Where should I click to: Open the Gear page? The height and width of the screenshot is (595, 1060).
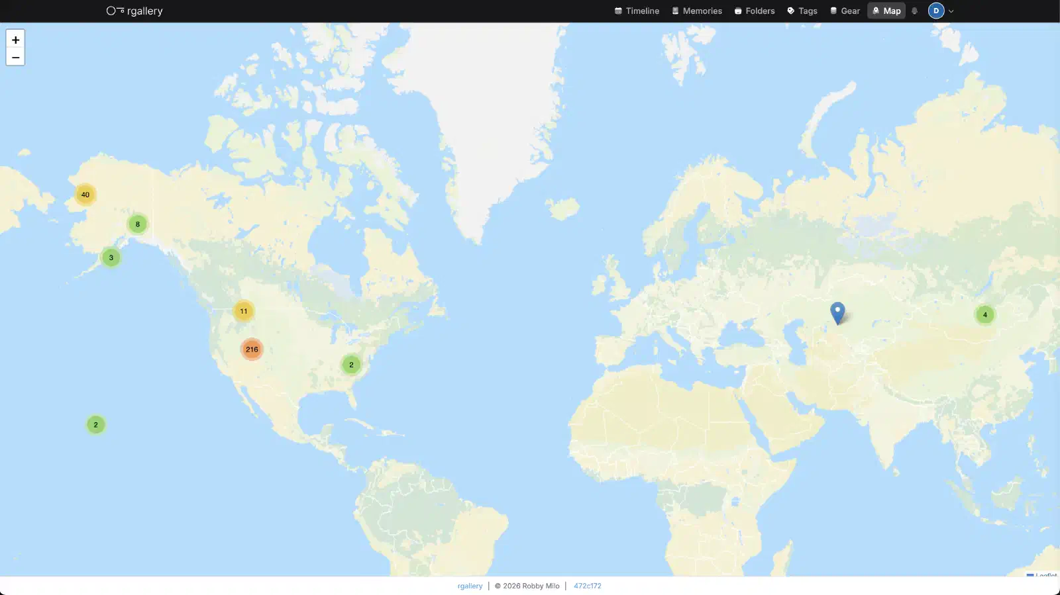pyautogui.click(x=845, y=11)
